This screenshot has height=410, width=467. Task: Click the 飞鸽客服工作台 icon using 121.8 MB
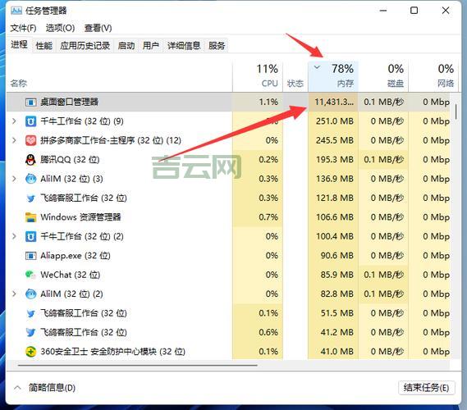click(x=30, y=198)
